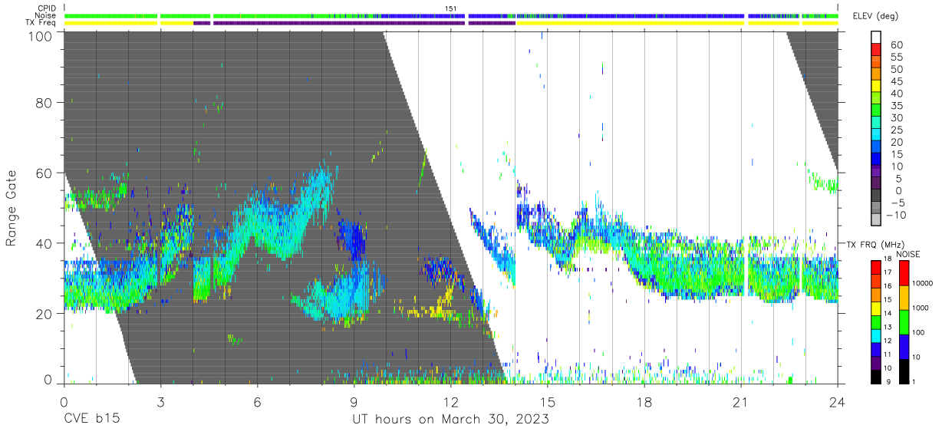942x435 pixels.
Task: Click the 20 tick on Range Gate axis
Action: pos(44,314)
